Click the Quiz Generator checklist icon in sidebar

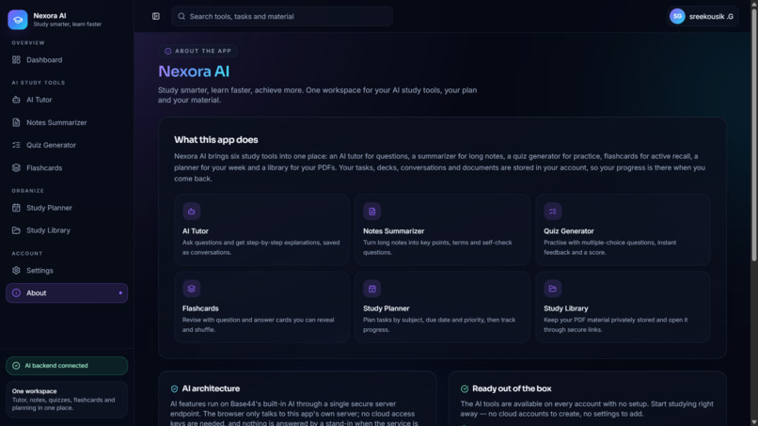coord(16,145)
